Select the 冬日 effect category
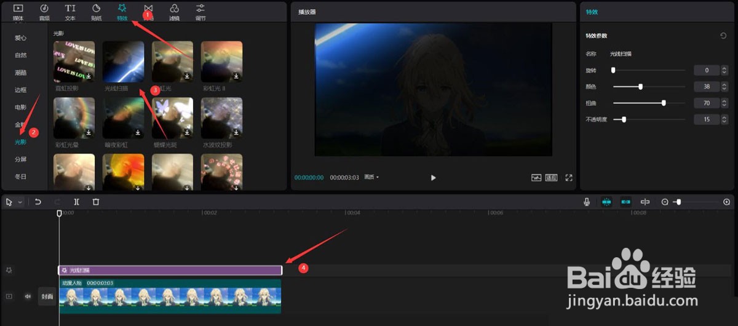This screenshot has width=738, height=326. [x=21, y=177]
